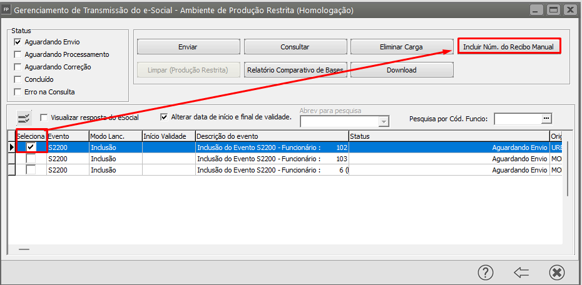Viewport: 582px width, 285px height.
Task: Click the ellipsis lookup button for Cód. Funcio
Action: (x=546, y=118)
